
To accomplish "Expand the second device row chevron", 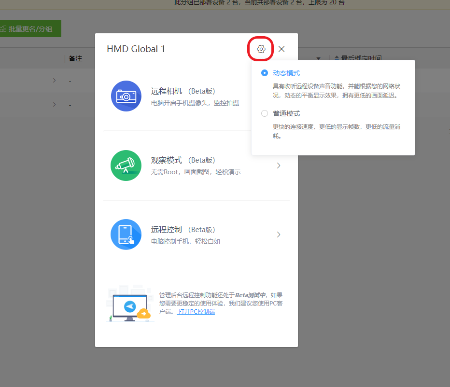I will pos(54,104).
